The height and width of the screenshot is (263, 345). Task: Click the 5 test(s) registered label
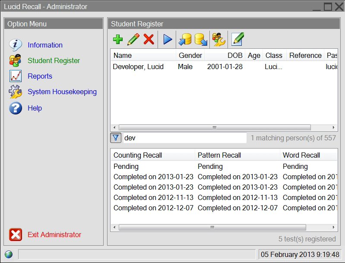click(x=307, y=239)
